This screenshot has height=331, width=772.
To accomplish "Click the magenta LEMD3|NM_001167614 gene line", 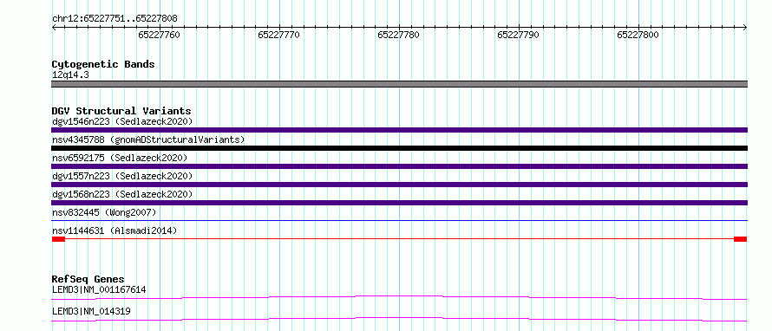I will click(x=399, y=297).
